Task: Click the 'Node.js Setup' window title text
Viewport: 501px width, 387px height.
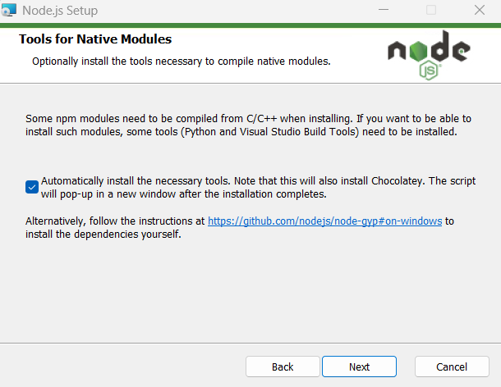Action: coord(60,11)
